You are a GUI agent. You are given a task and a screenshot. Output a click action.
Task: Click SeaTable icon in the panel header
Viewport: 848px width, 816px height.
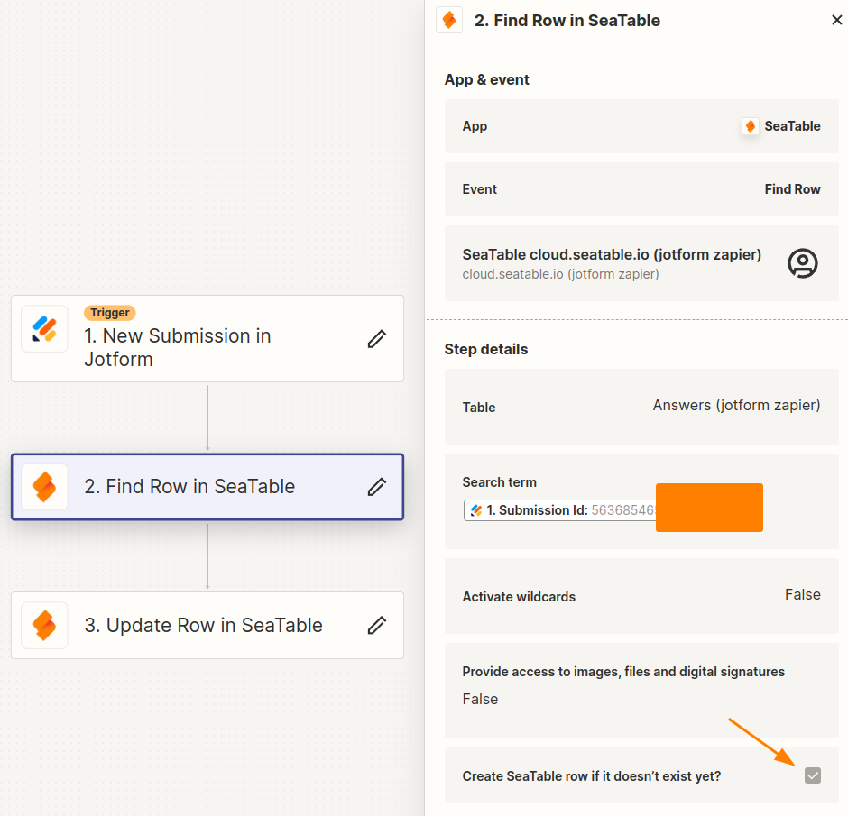click(449, 20)
